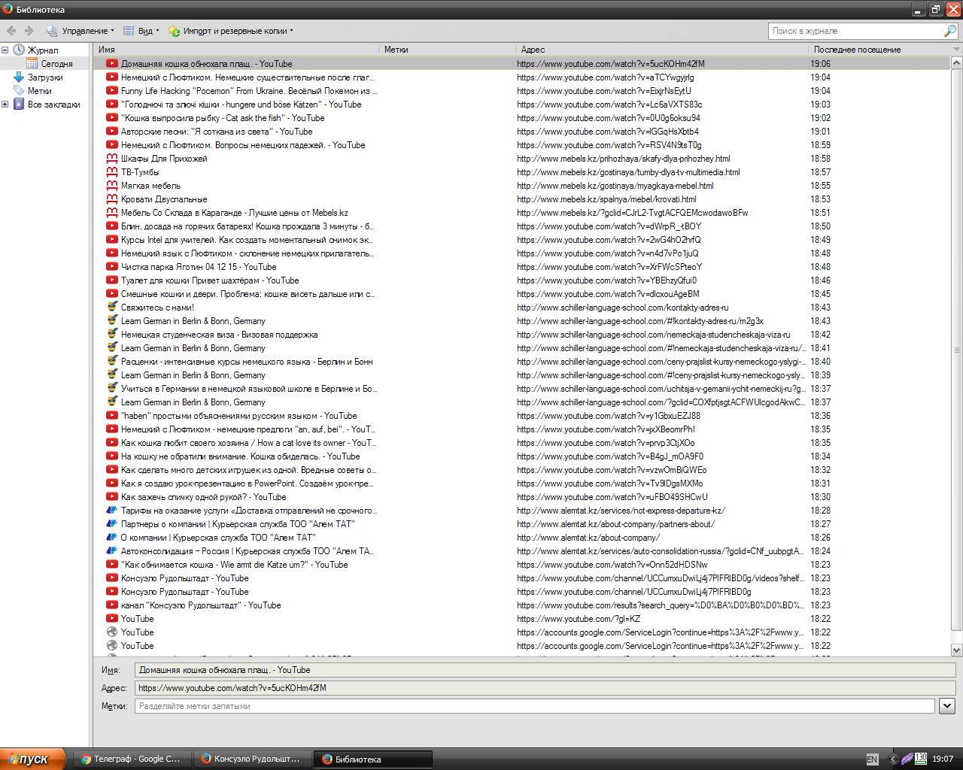963x770 pixels.
Task: Go forward with the right arrow icon
Action: 29,31
